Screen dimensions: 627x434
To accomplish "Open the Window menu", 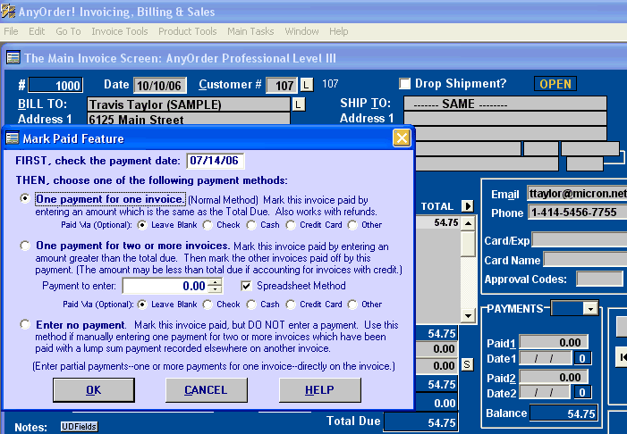I will pos(302,31).
